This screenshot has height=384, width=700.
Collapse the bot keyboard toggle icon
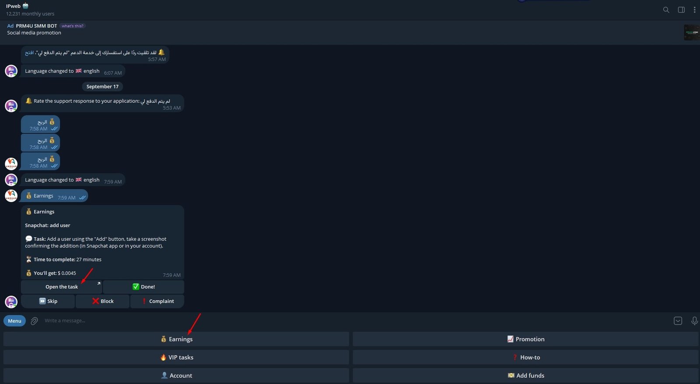click(678, 321)
